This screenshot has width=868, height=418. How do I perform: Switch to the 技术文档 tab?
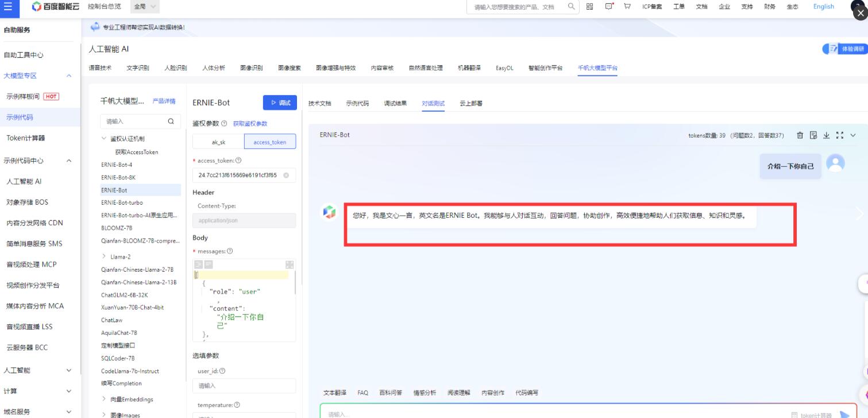click(x=319, y=103)
